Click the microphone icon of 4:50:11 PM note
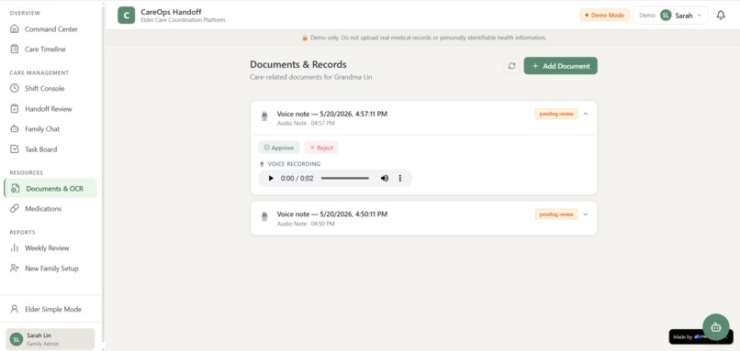The height and width of the screenshot is (351, 740). (x=264, y=216)
